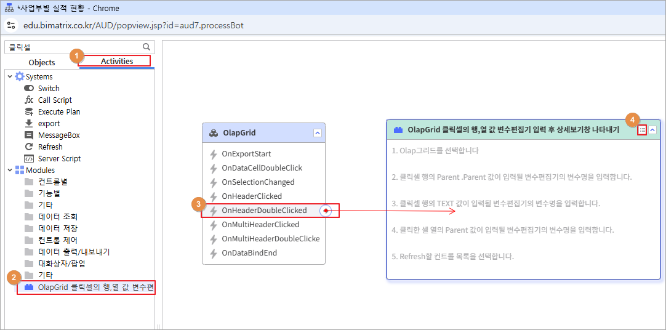
Task: Click the Chrome address bar URL
Action: coord(134,25)
